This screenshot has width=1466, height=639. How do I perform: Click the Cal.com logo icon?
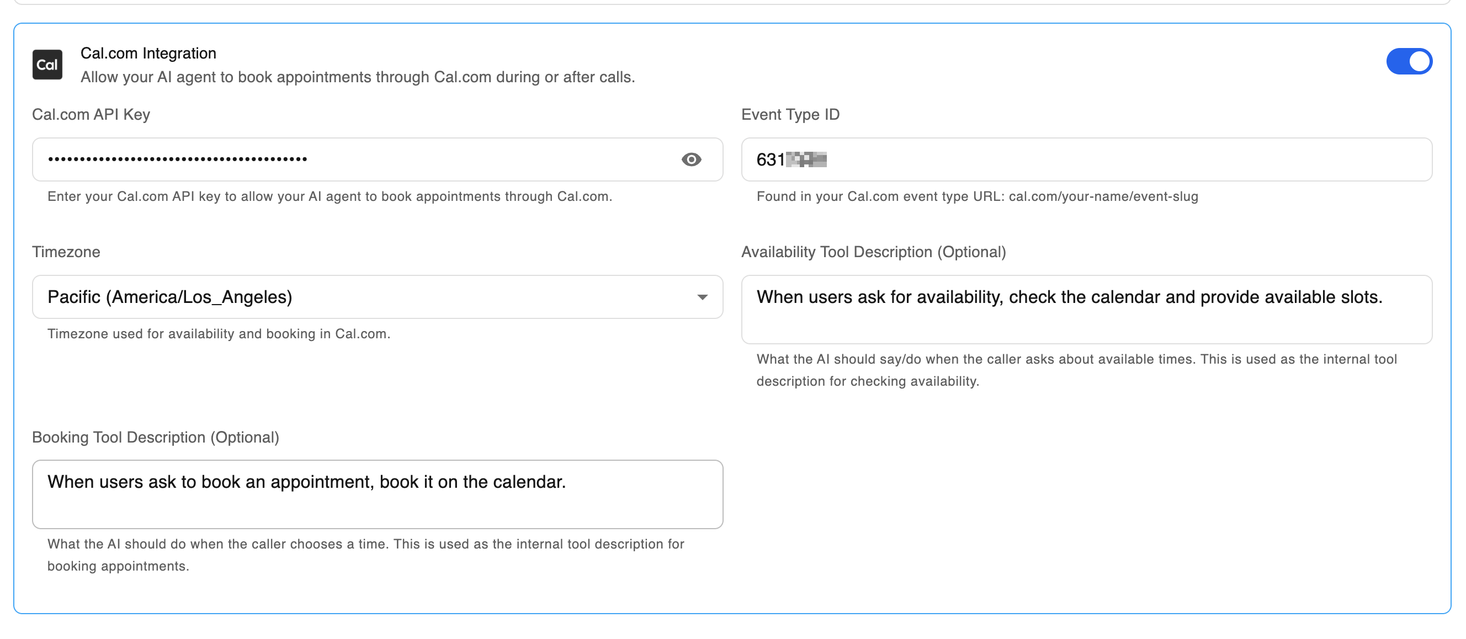[x=47, y=65]
